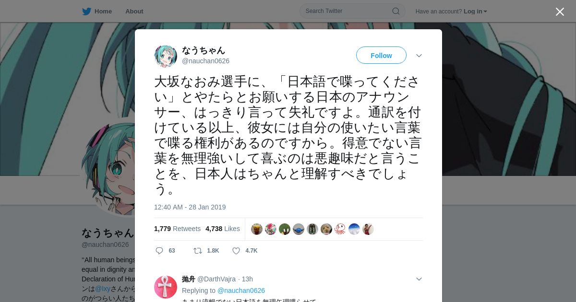Close the tweet overlay with X
Image resolution: width=576 pixels, height=302 pixels.
560,12
